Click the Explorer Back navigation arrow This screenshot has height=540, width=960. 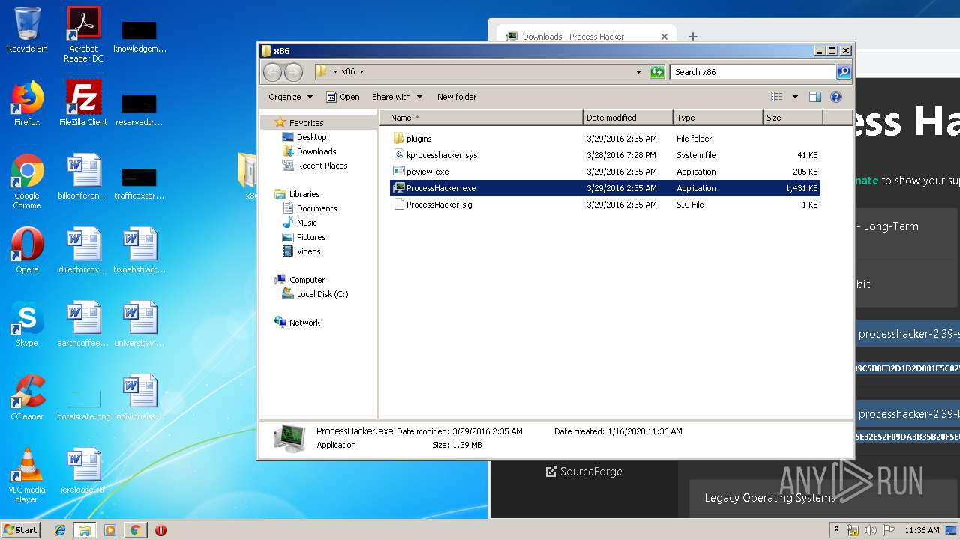272,72
